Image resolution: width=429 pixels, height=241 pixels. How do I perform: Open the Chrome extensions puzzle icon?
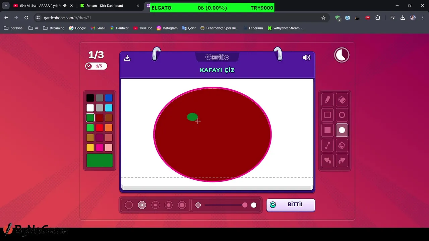[x=378, y=18]
